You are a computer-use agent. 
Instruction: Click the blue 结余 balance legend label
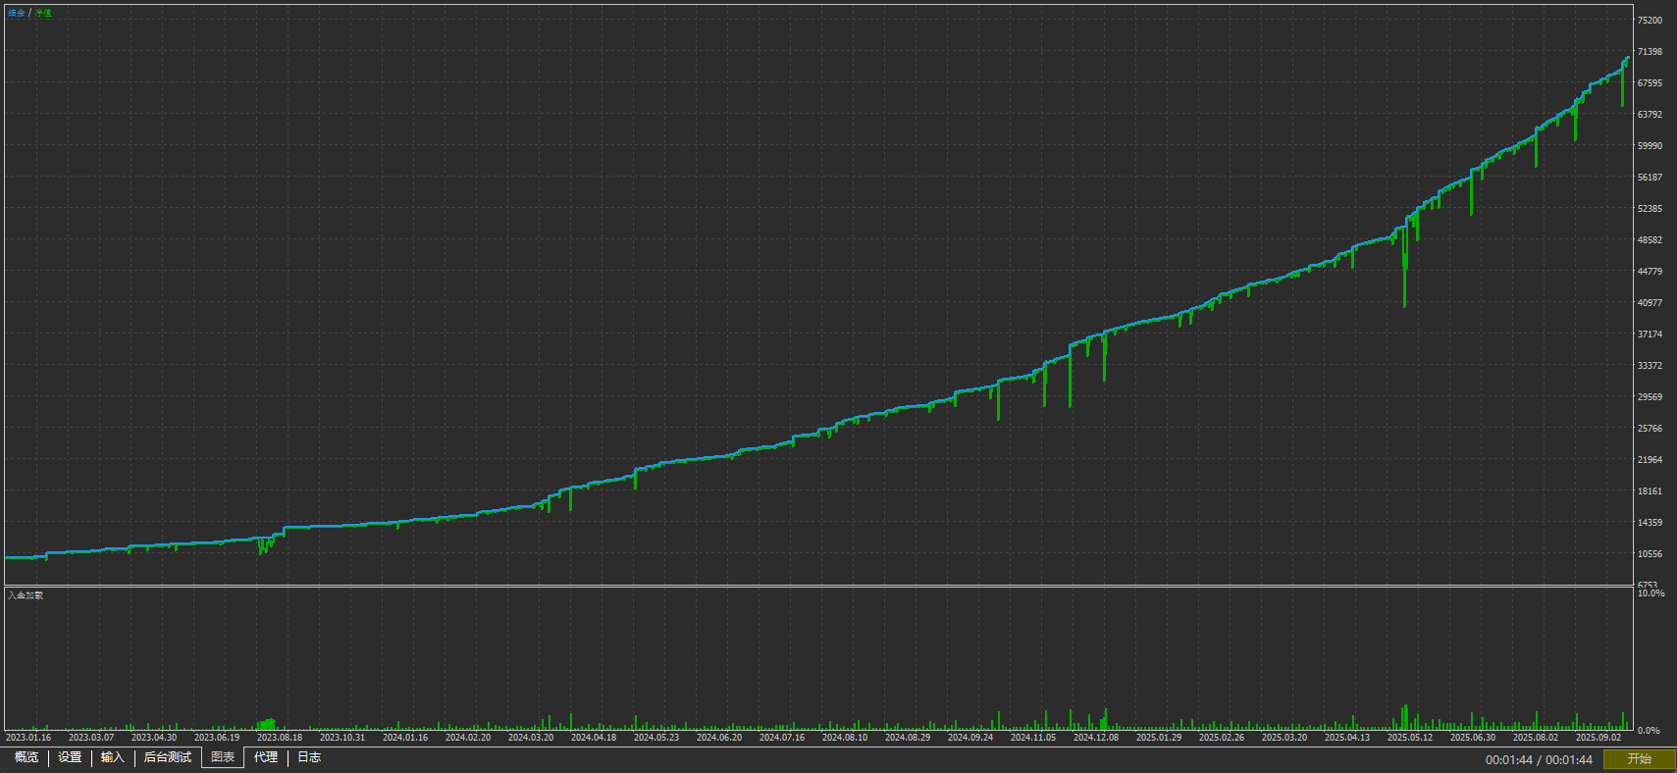pyautogui.click(x=17, y=13)
